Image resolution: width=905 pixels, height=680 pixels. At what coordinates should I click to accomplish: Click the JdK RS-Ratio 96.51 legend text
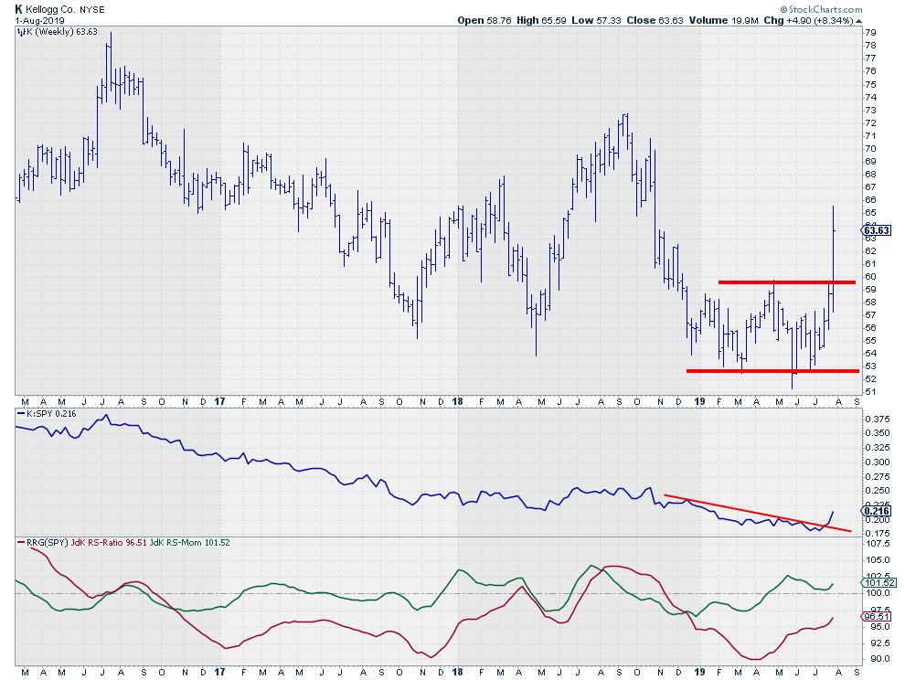tap(109, 543)
